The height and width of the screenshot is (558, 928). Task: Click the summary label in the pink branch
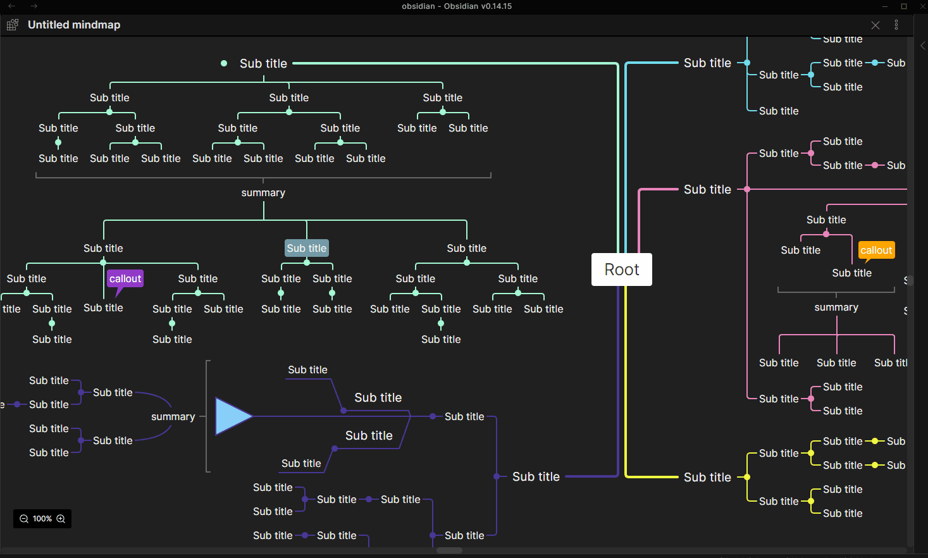pyautogui.click(x=836, y=307)
